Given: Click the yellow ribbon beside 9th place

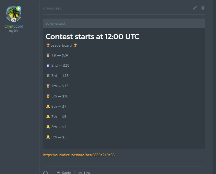Looking at the screenshot, I should pos(48,137).
